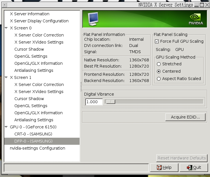Open Antialiasing Settings under X Screen 1
The height and width of the screenshot is (177, 210).
point(34,120)
